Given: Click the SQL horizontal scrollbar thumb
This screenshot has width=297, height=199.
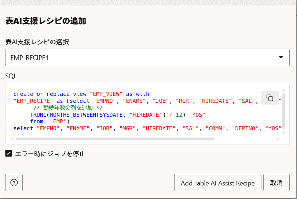Looking at the screenshot, I should 115,139.
